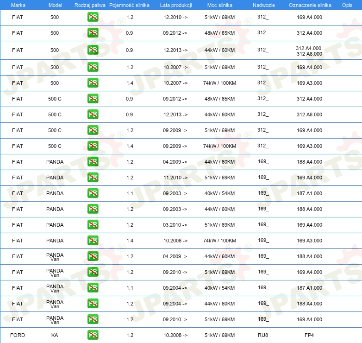Select 40kW / 54KM in PANDA Van row
This screenshot has width=362, height=343.
click(x=219, y=288)
